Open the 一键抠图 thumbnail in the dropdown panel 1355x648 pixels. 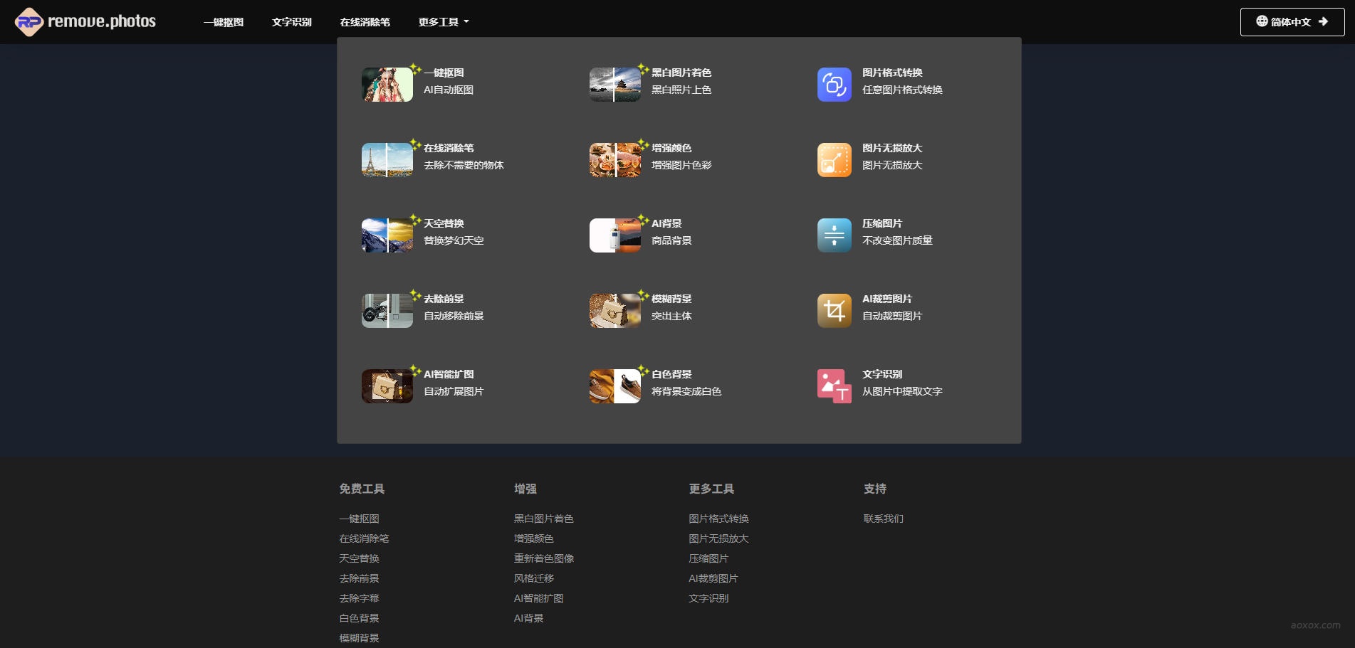click(x=387, y=85)
